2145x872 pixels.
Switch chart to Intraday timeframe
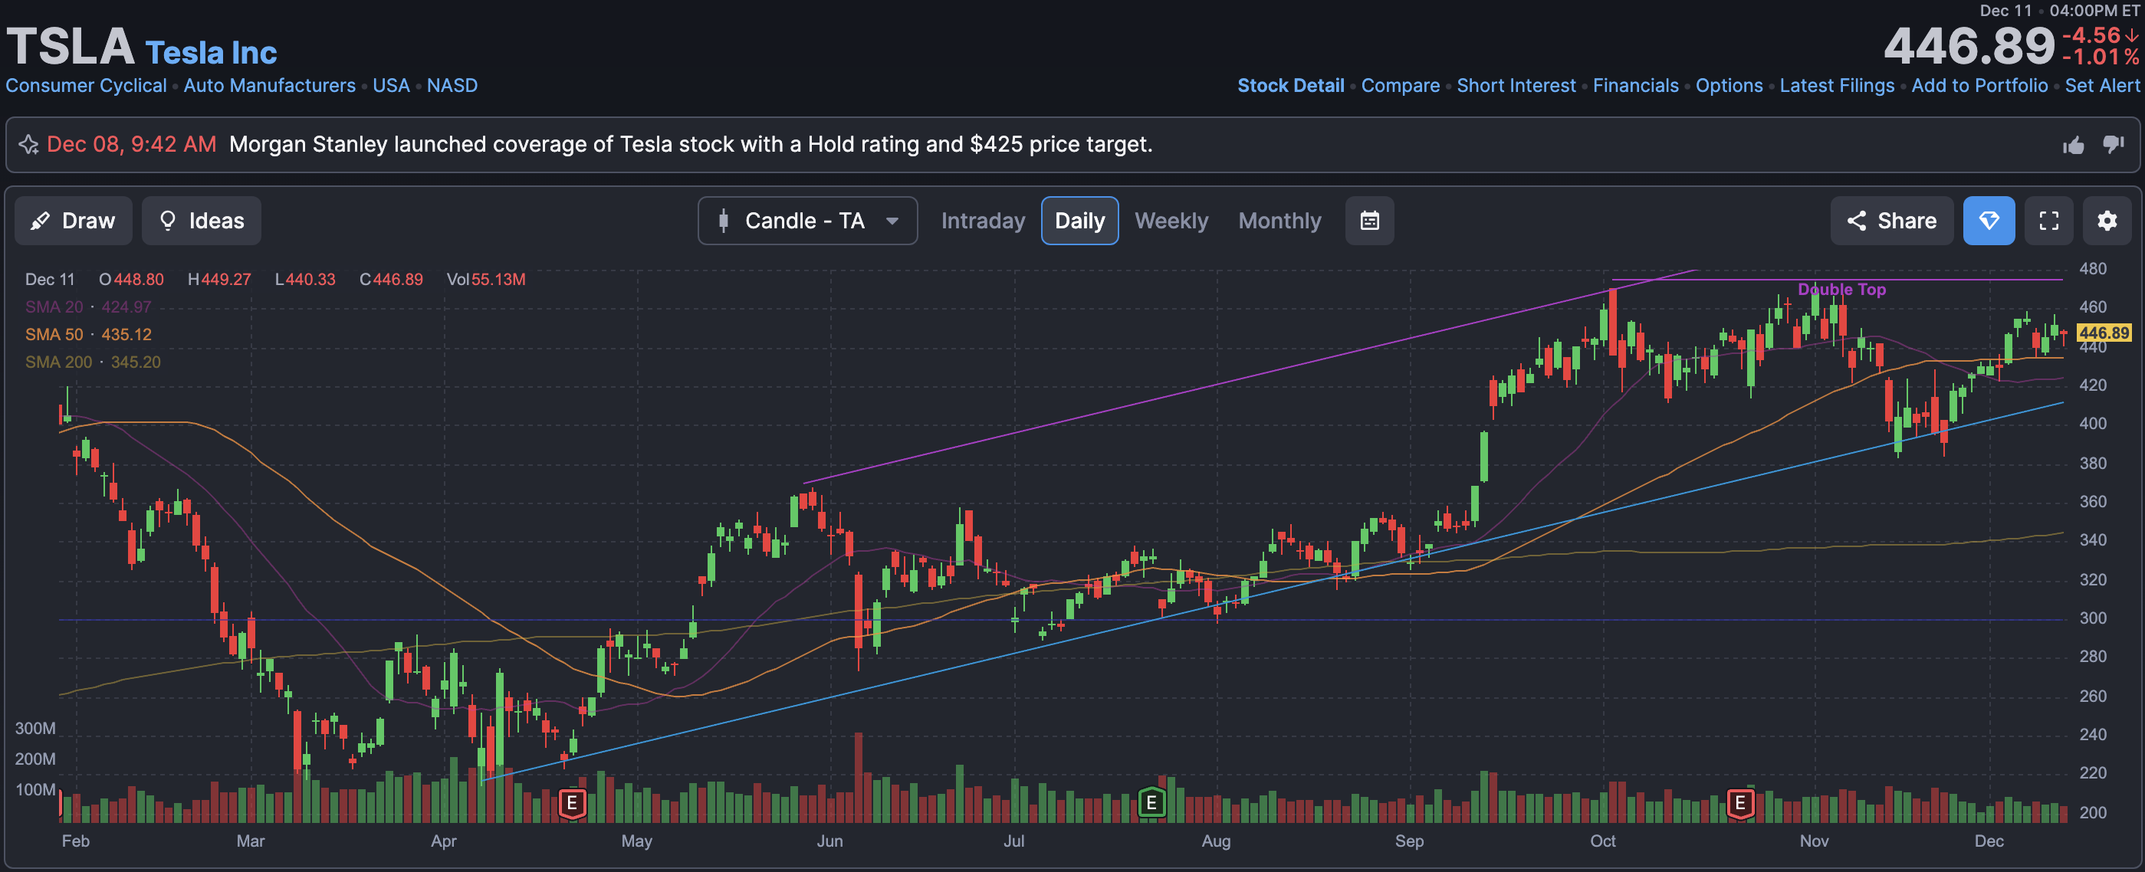pyautogui.click(x=983, y=221)
